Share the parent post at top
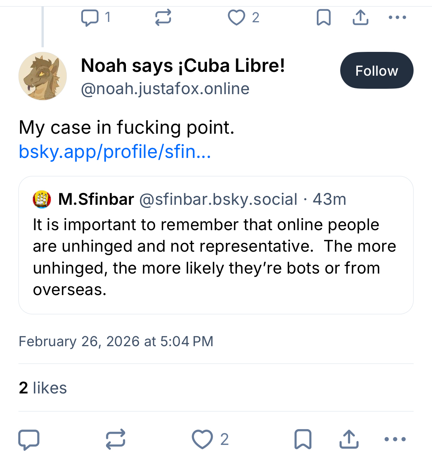Viewport: 432px width, 458px height. click(x=360, y=18)
